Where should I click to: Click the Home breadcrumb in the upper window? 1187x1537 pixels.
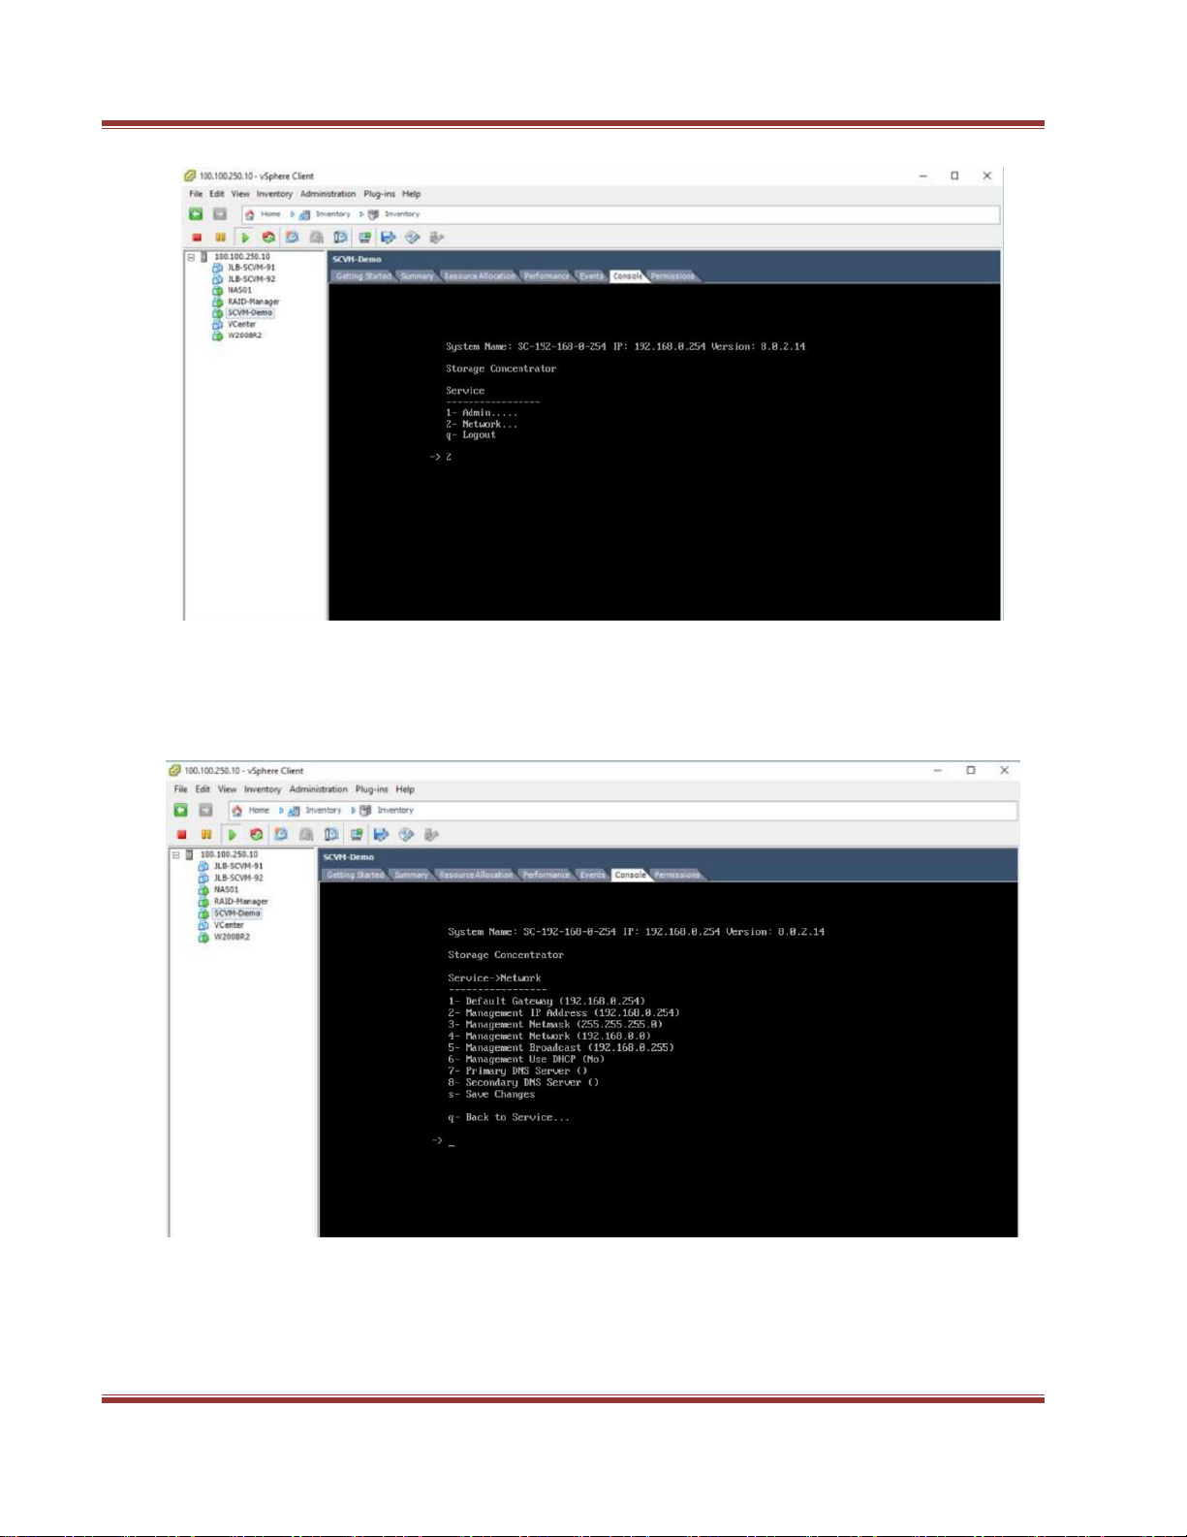[263, 214]
